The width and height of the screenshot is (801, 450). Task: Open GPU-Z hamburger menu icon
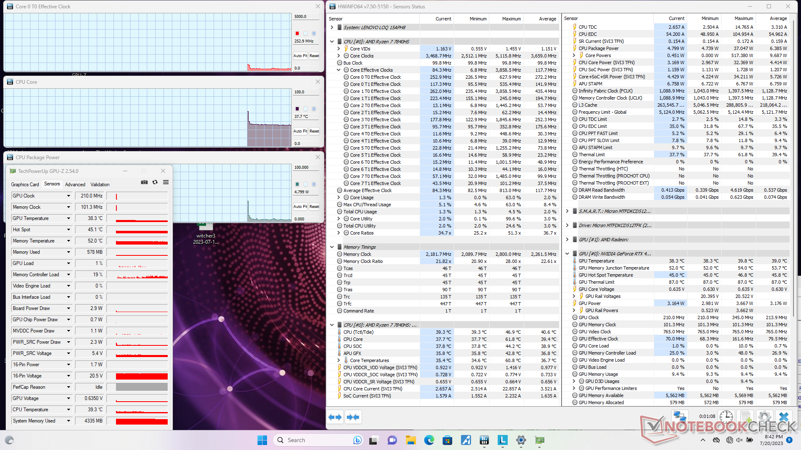(166, 182)
